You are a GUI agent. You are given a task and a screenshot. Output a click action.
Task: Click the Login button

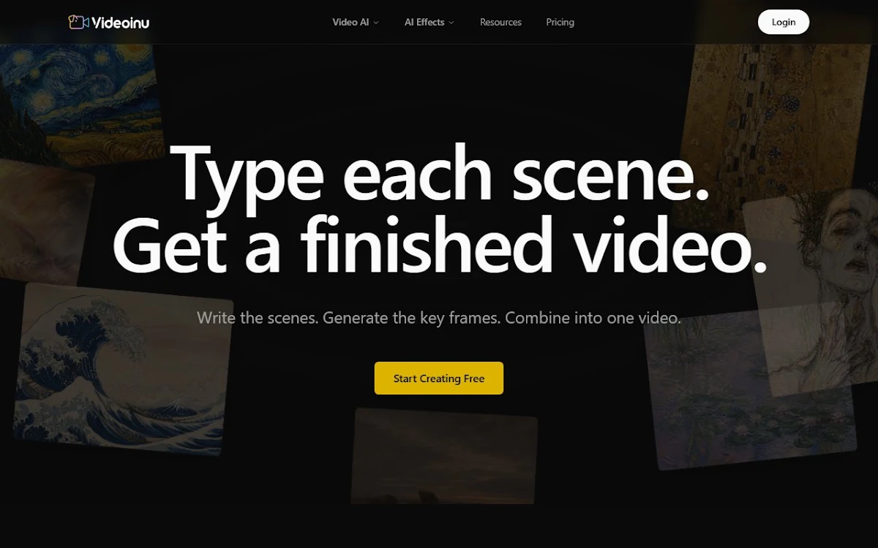coord(783,22)
